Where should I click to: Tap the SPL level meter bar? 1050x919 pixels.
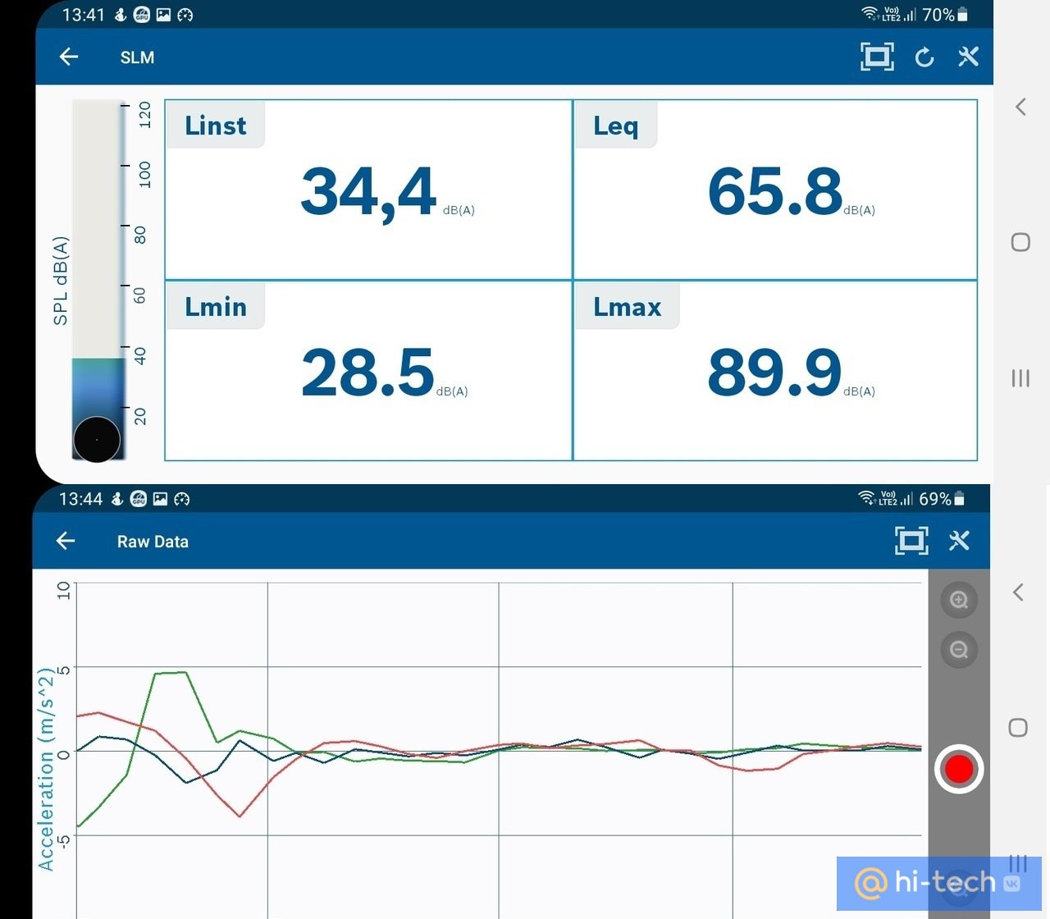tap(98, 280)
